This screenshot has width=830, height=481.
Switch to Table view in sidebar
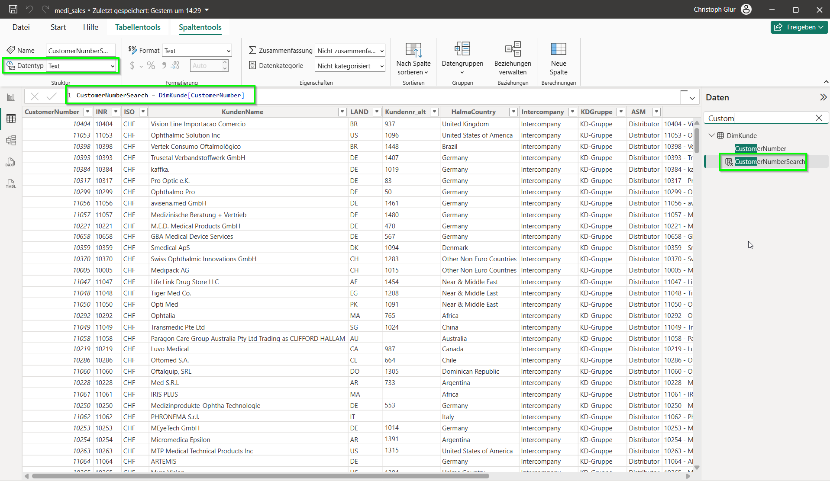(11, 119)
